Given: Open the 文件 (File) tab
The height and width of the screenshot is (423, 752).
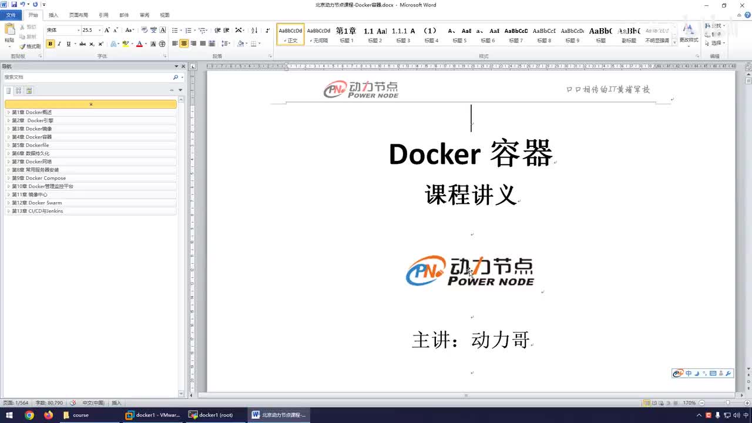Looking at the screenshot, I should click(11, 15).
